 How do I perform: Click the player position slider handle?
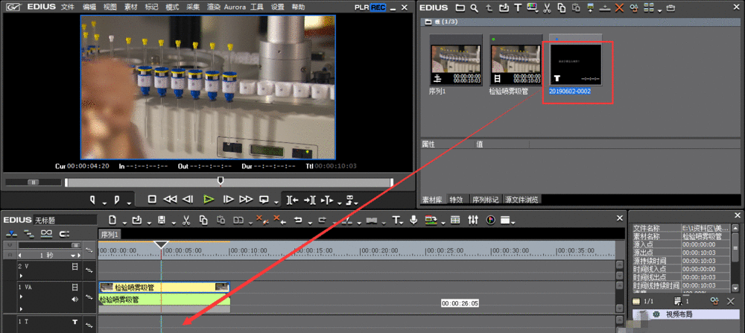coord(220,180)
